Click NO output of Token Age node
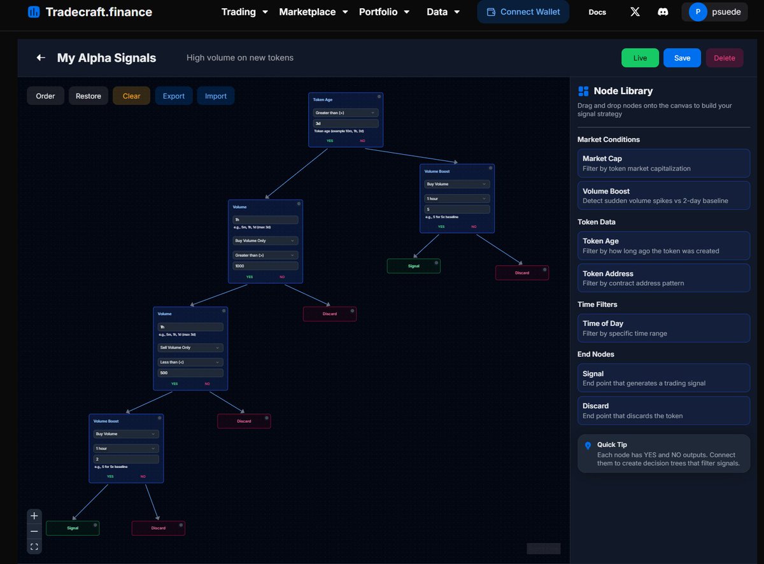 tap(362, 141)
